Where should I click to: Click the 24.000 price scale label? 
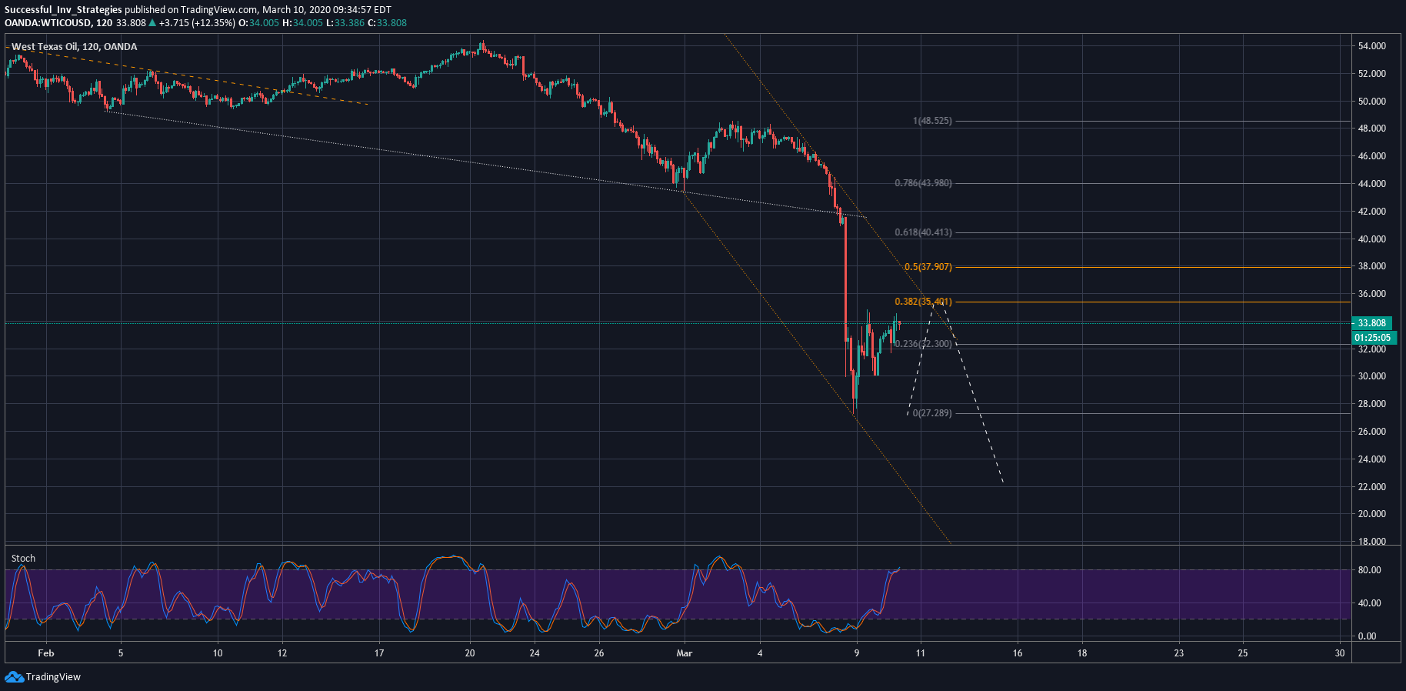click(x=1372, y=459)
